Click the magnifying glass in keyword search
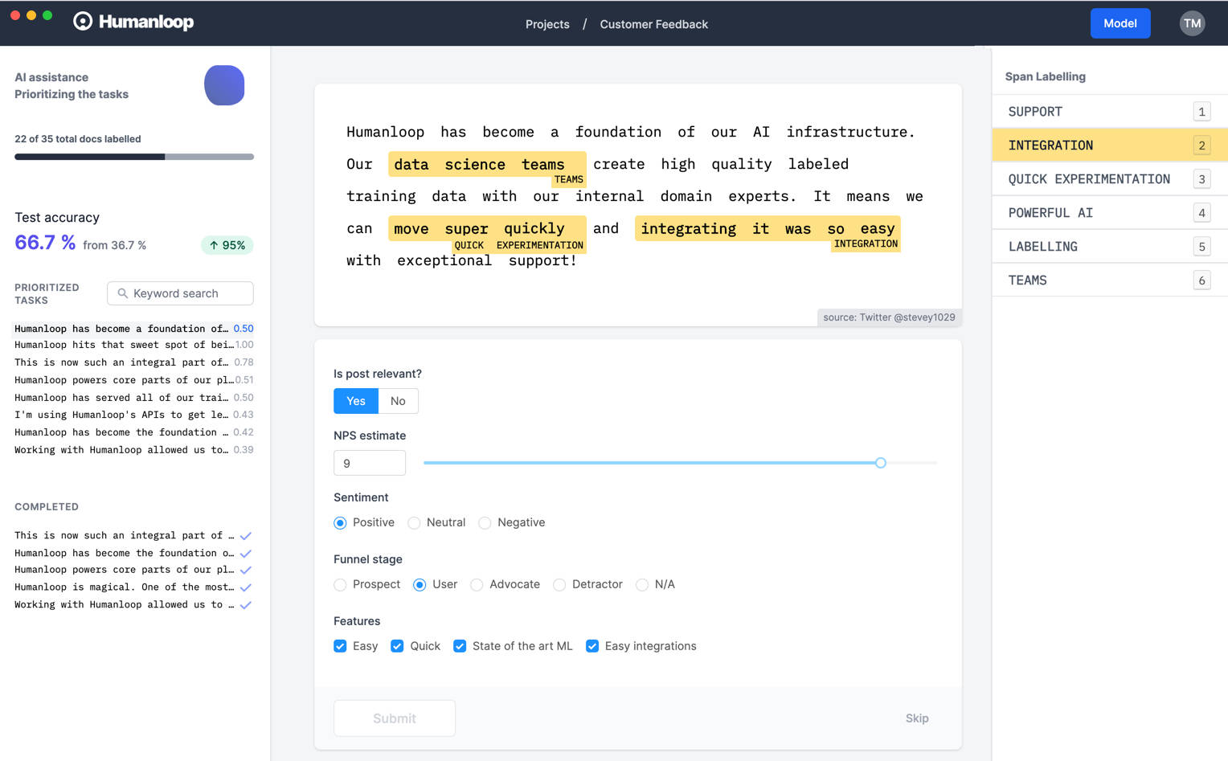This screenshot has height=761, width=1228. 121,293
